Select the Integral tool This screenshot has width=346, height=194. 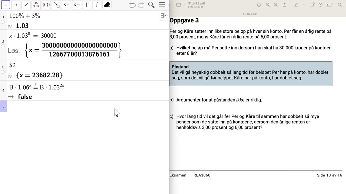[97, 5]
